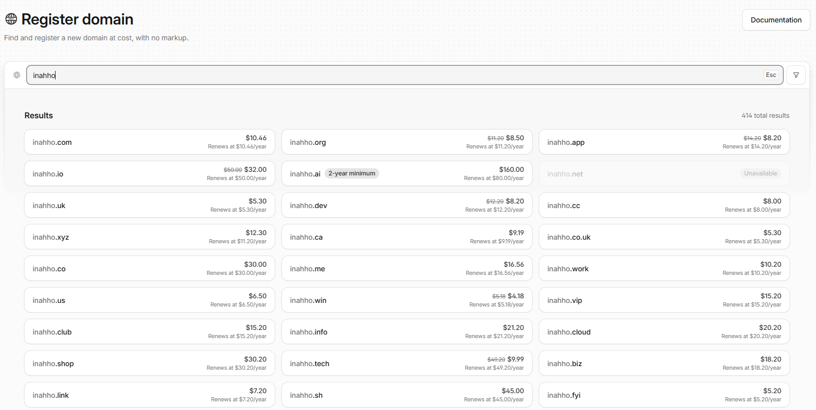816x410 pixels.
Task: Focus the domain search input with inahho
Action: click(405, 75)
